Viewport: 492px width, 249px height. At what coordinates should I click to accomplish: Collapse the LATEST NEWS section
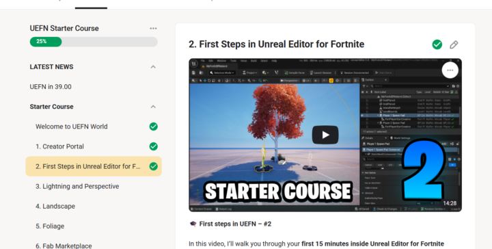point(153,67)
